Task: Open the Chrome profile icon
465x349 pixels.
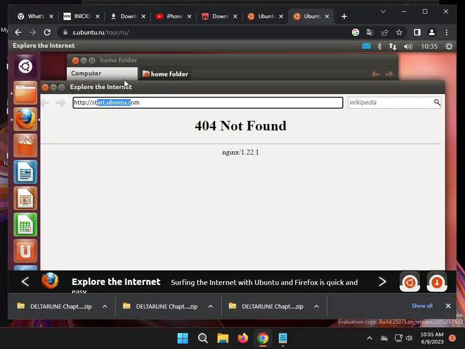Action: point(432,32)
